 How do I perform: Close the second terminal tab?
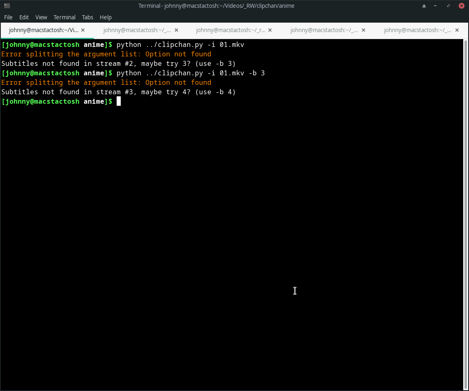click(x=176, y=30)
